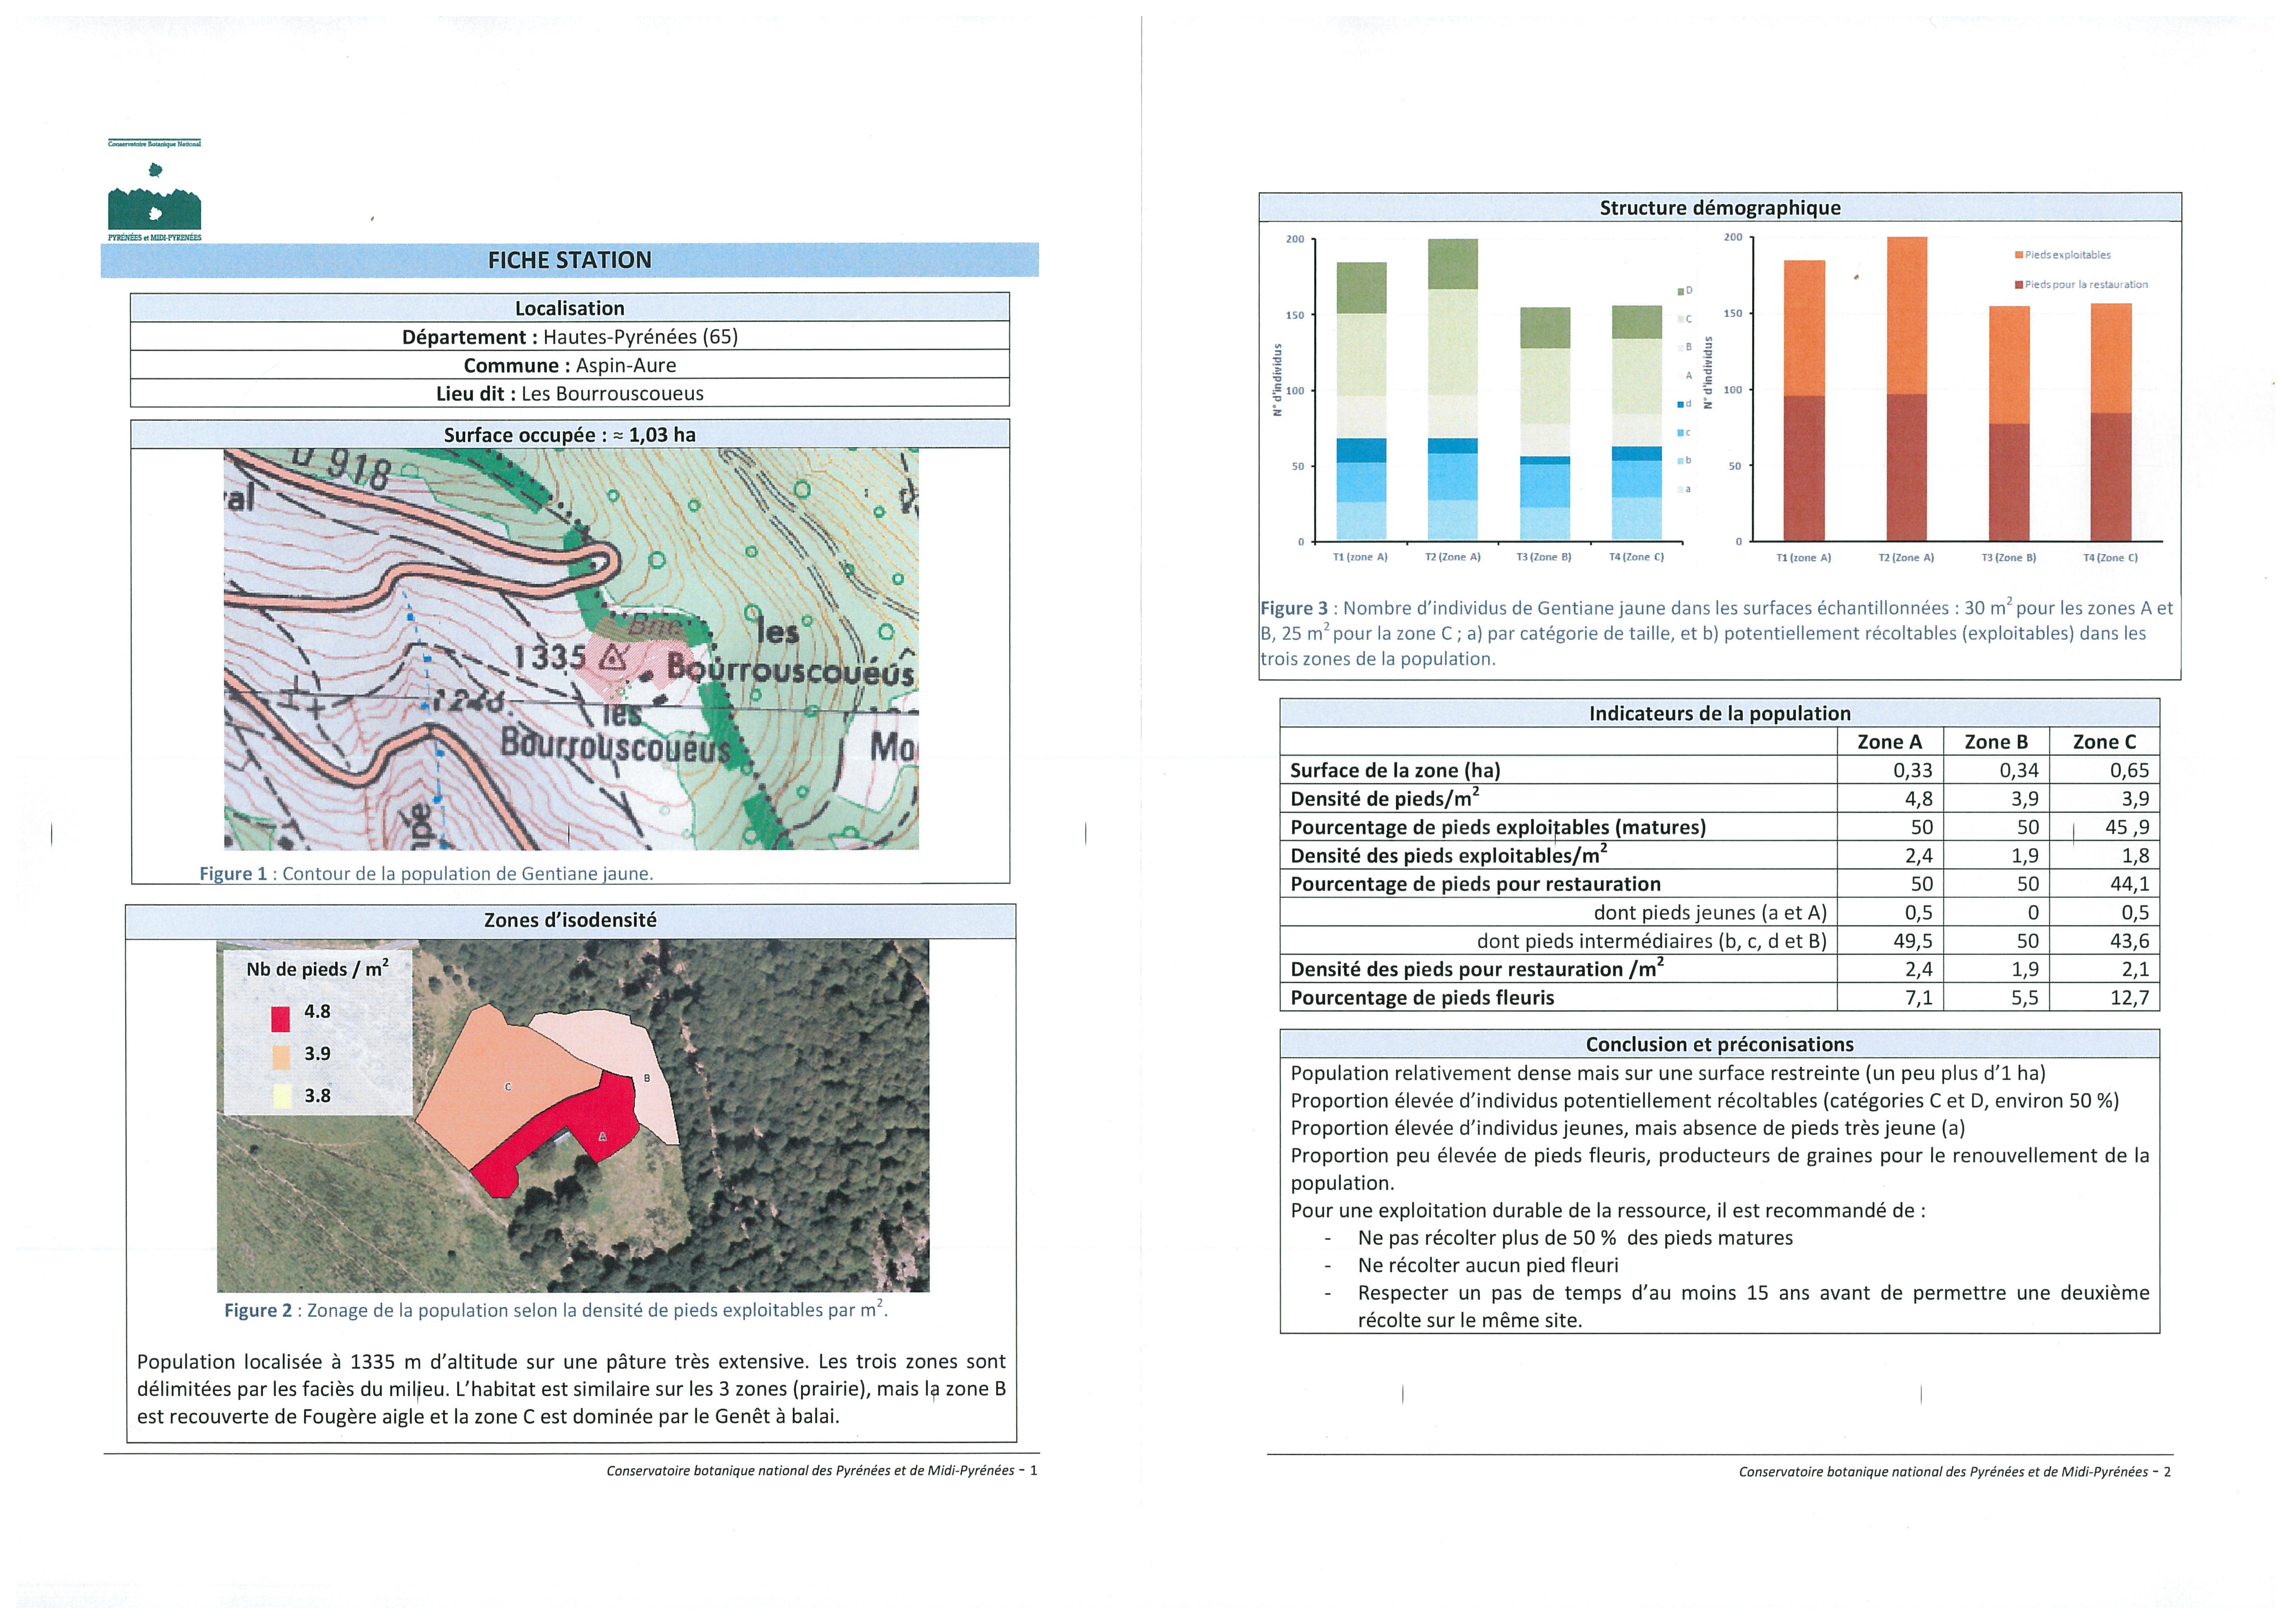Click the Zone C column header
Screen dimensions: 2291x1624
click(x=2104, y=742)
